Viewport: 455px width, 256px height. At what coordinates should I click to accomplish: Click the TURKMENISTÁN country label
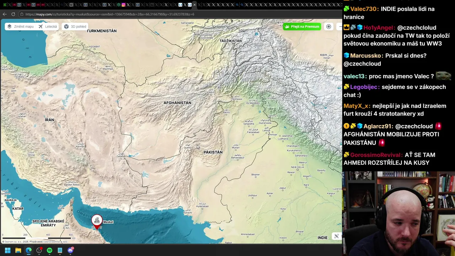coord(102,31)
